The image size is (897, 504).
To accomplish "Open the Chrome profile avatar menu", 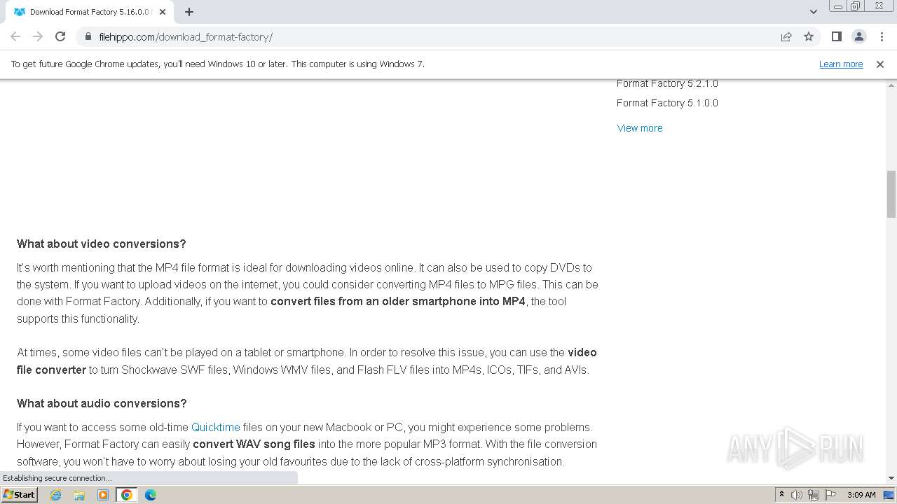I will tap(858, 36).
